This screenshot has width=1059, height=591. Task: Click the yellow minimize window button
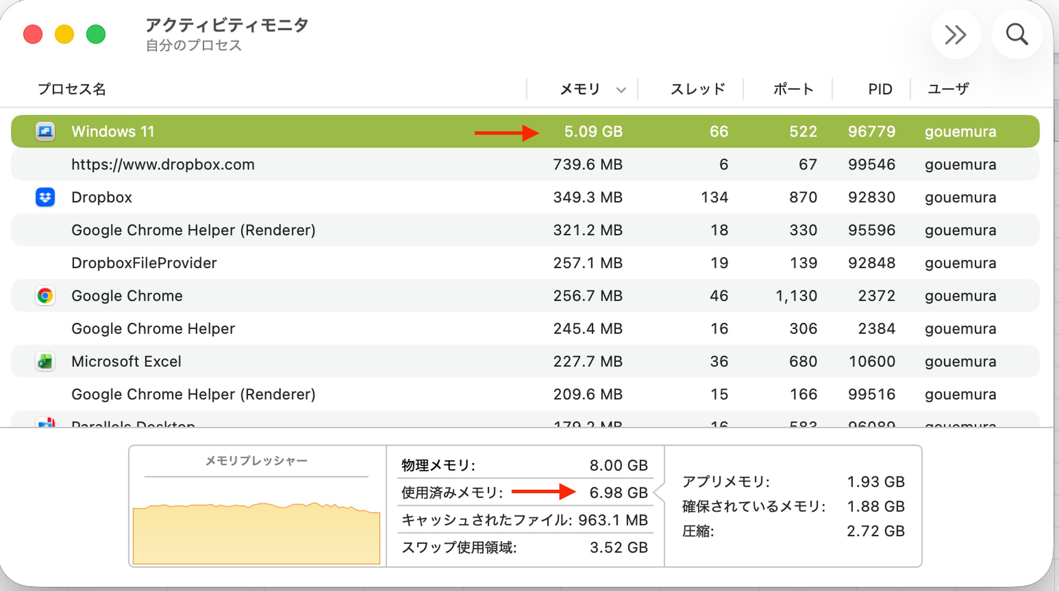coord(64,34)
